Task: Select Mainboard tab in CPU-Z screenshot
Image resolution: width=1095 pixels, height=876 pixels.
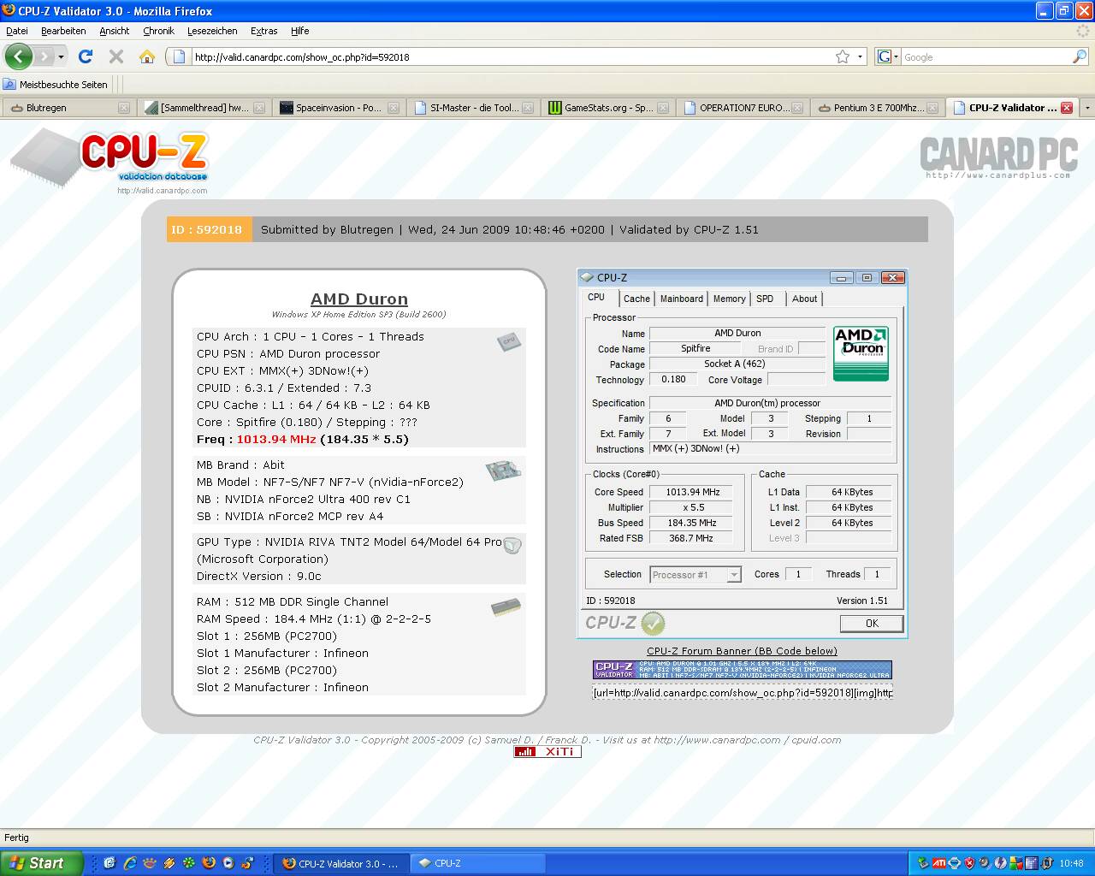Action: click(682, 299)
